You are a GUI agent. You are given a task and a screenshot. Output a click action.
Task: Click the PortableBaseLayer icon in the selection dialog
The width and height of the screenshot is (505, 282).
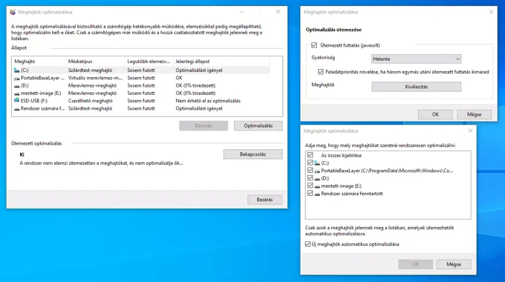coord(317,171)
